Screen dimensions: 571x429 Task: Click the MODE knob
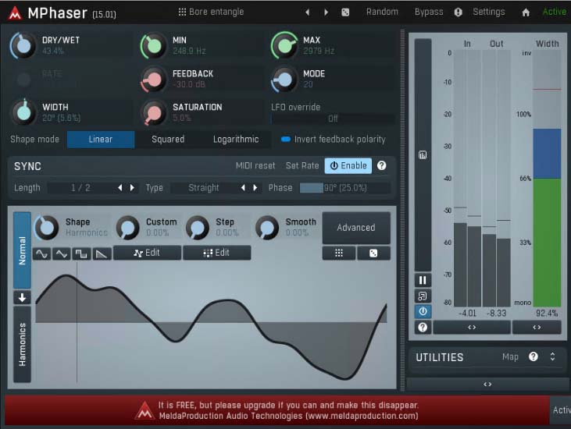point(285,80)
